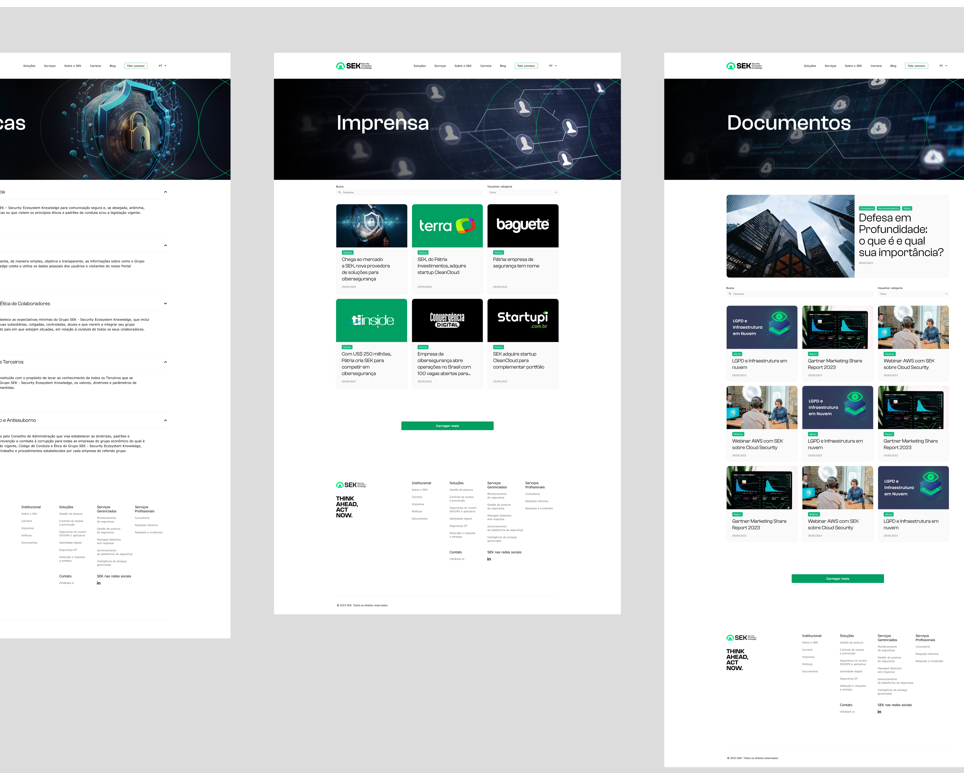Click info@sek.io link in Imprensa footer
Viewport: 964px width, 773px height.
click(x=457, y=559)
